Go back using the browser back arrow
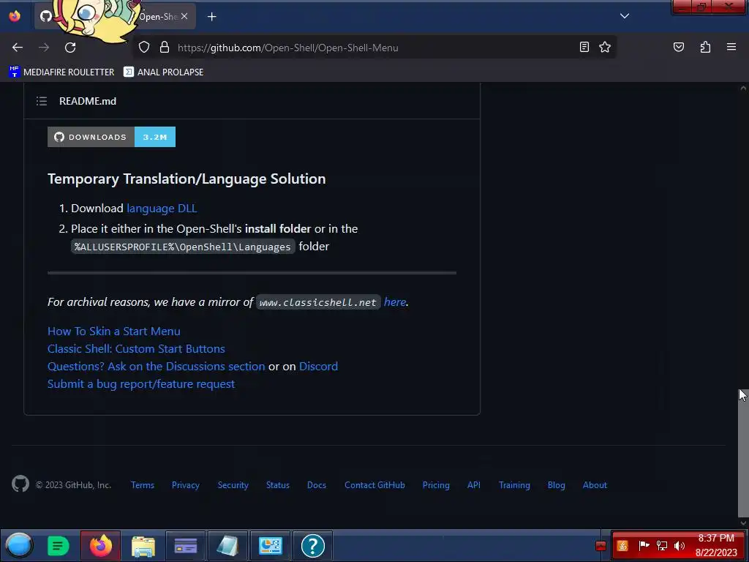Screen dimensions: 749x562 18,48
